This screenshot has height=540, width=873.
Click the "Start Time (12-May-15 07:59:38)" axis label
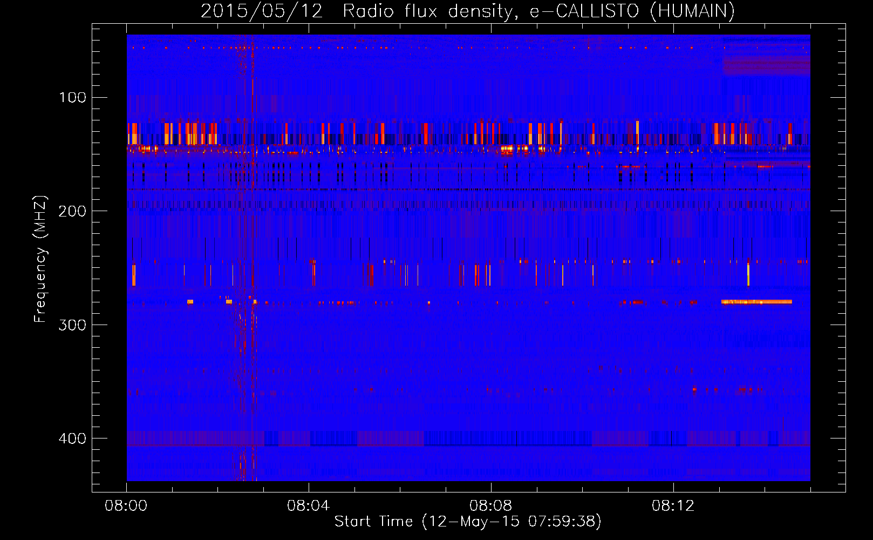pos(468,522)
